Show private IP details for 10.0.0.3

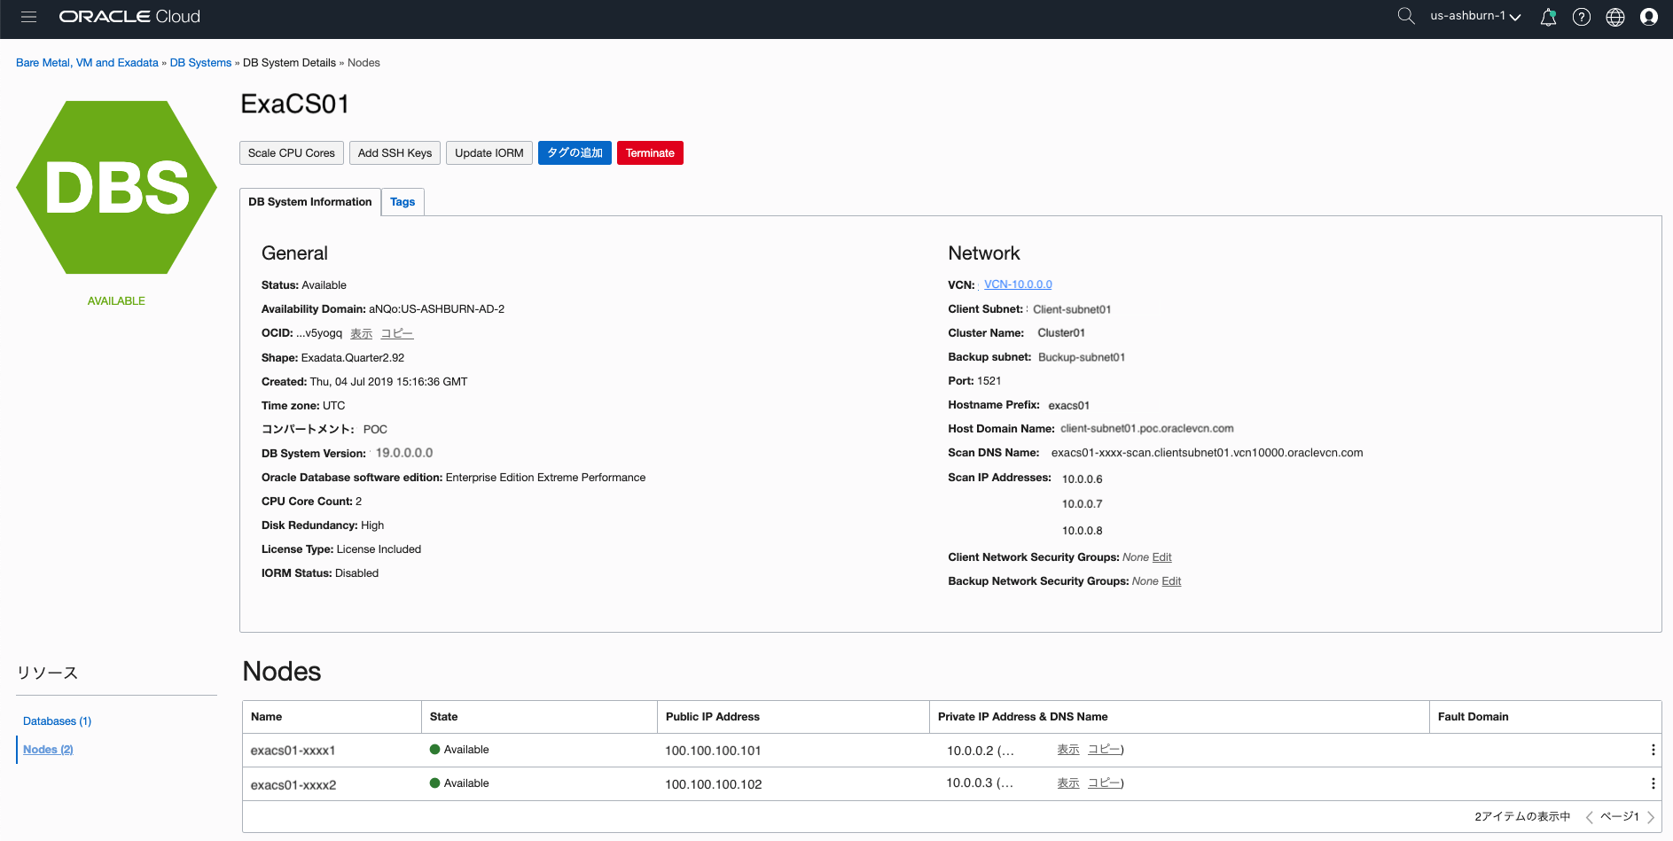coord(1068,783)
